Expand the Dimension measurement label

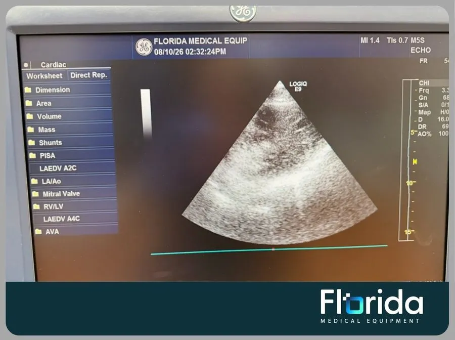[53, 90]
